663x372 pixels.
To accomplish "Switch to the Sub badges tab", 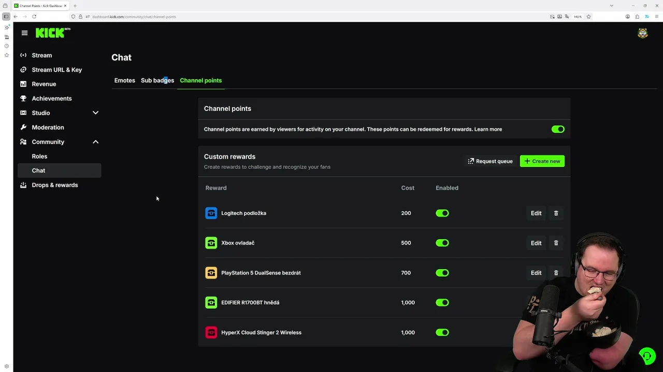I will [x=157, y=81].
